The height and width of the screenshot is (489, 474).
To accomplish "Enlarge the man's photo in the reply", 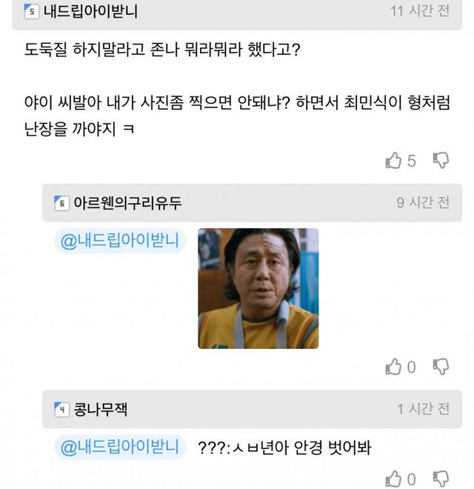I will pyautogui.click(x=258, y=288).
